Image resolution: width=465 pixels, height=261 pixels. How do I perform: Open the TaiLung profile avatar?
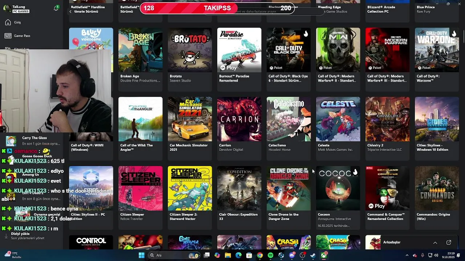[7, 9]
